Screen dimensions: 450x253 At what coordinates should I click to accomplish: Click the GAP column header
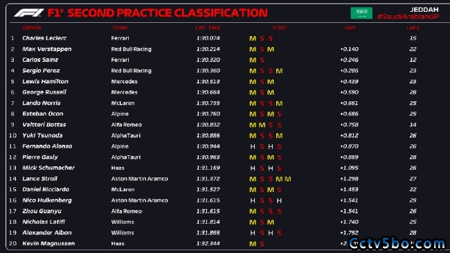pyautogui.click(x=350, y=28)
